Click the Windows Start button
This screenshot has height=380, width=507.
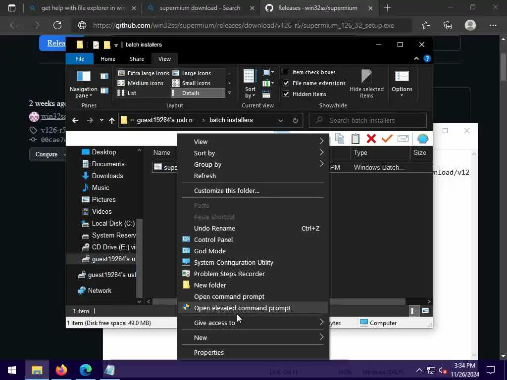click(12, 370)
